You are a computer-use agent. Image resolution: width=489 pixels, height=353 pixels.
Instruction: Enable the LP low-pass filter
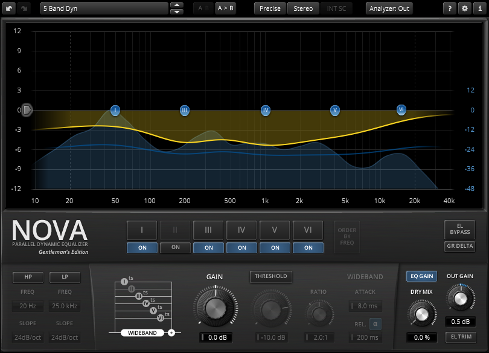65,277
